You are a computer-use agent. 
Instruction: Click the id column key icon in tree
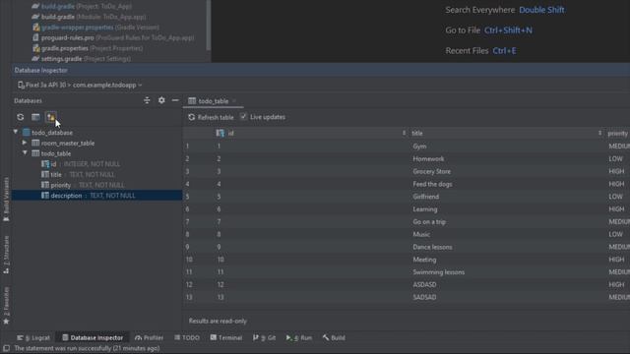(45, 164)
